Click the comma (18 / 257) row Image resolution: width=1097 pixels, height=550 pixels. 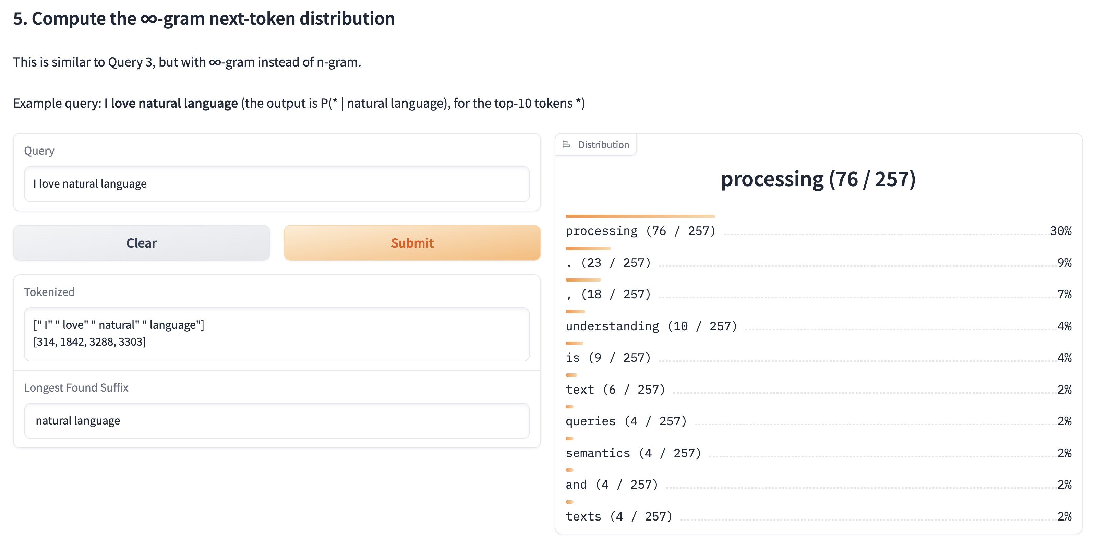[608, 295]
